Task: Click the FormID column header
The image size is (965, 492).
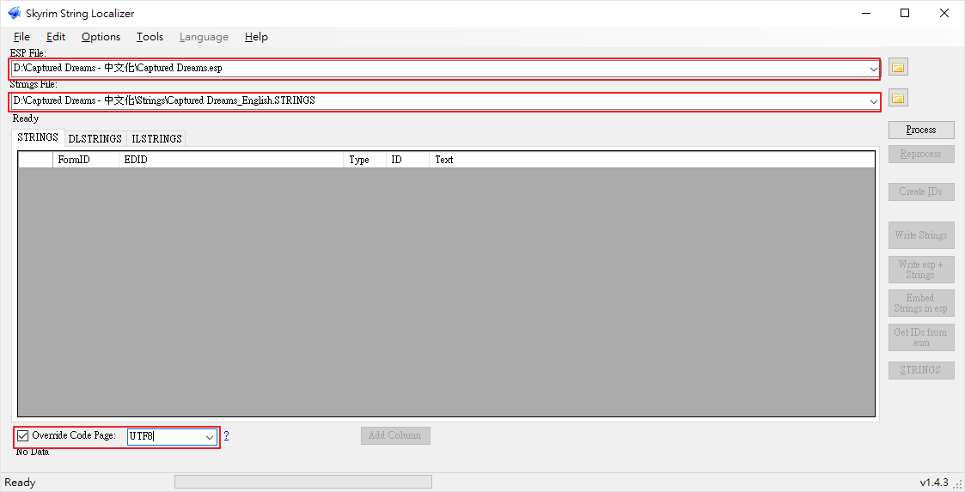Action: 86,160
